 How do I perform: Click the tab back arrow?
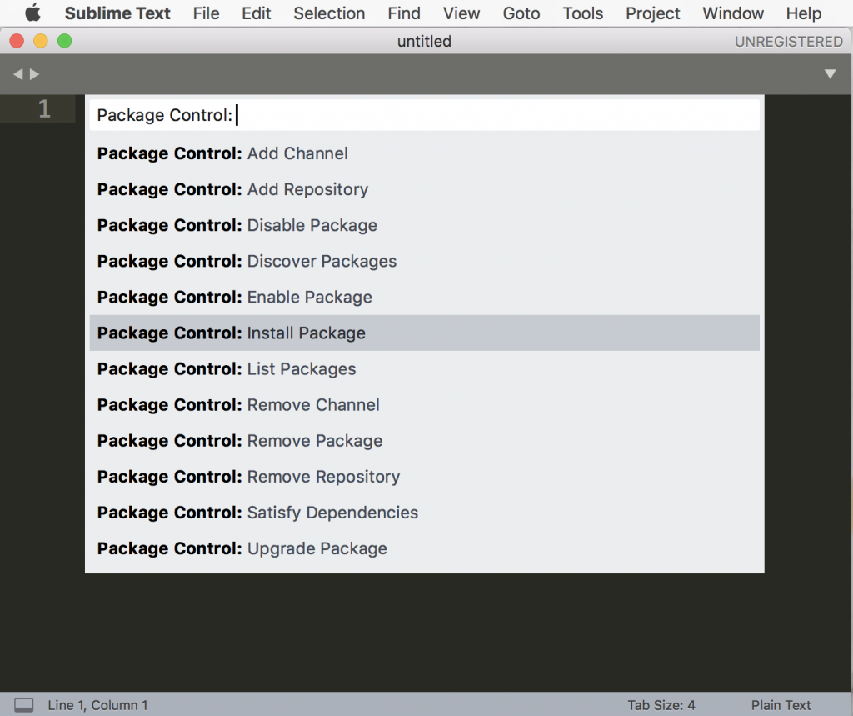pos(18,74)
